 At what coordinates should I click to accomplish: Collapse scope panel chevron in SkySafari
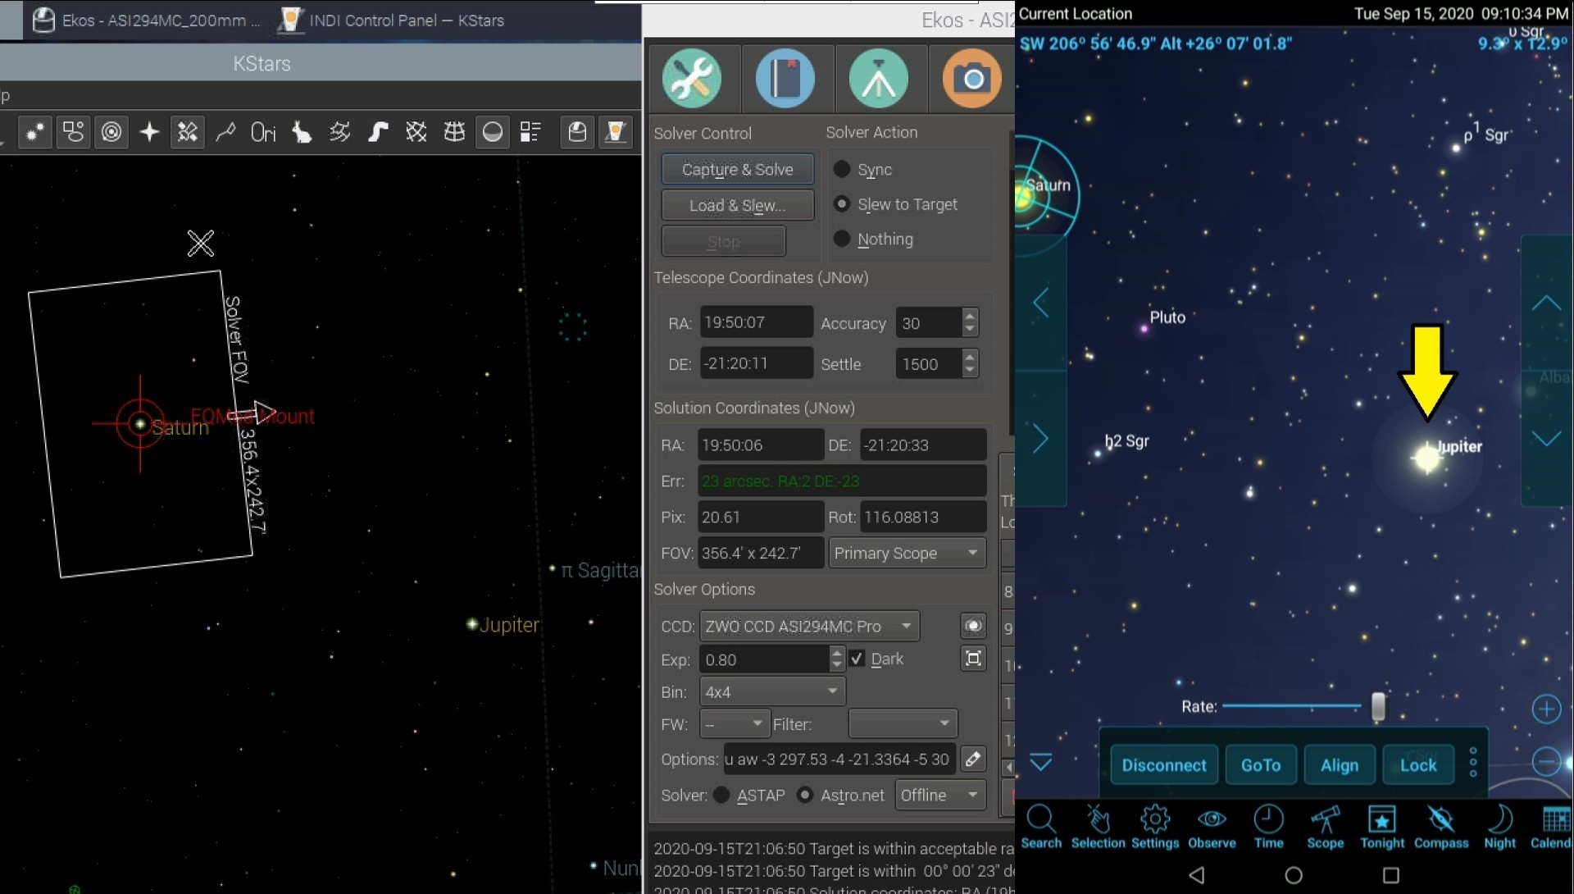1041,763
